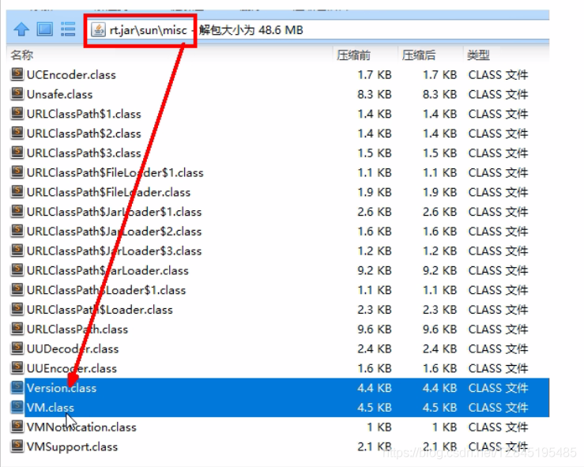Image resolution: width=584 pixels, height=467 pixels.
Task: Click 解包大小为 48.6 MB text in path bar
Action: [251, 30]
